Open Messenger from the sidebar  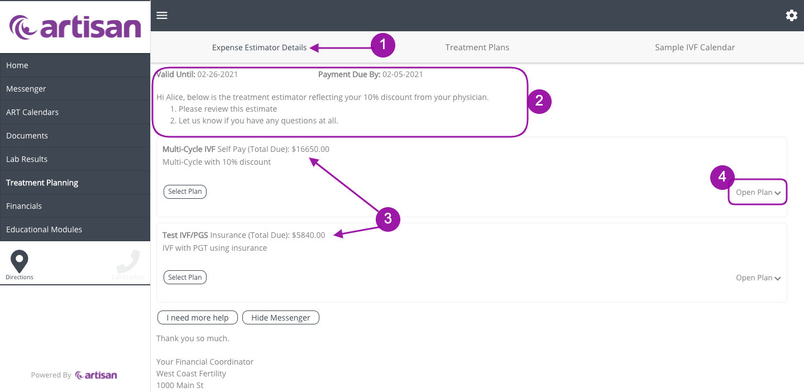(x=26, y=89)
